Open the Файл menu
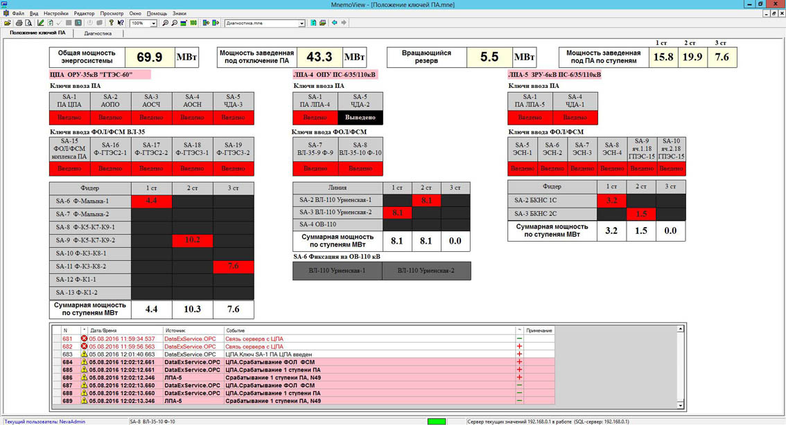 point(18,14)
